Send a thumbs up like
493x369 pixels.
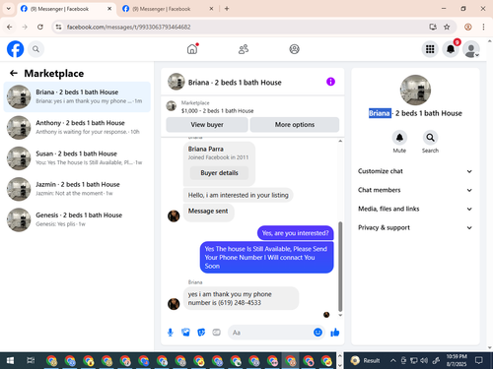(335, 333)
